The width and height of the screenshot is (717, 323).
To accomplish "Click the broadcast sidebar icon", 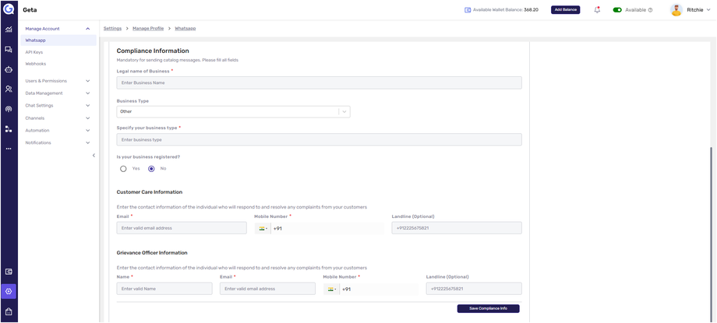I will pyautogui.click(x=9, y=109).
